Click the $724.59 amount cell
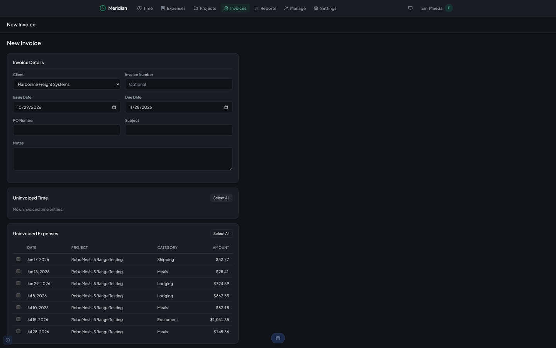Screen dimensions: 556x348 (221, 284)
